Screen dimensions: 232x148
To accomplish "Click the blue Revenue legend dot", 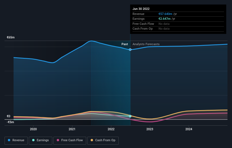I will tap(9, 140).
